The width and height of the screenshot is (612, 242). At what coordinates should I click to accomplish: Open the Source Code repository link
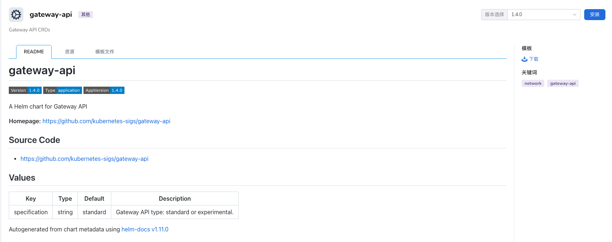[85, 159]
